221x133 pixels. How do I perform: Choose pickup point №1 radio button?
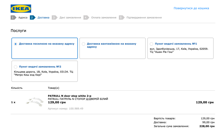151,44
